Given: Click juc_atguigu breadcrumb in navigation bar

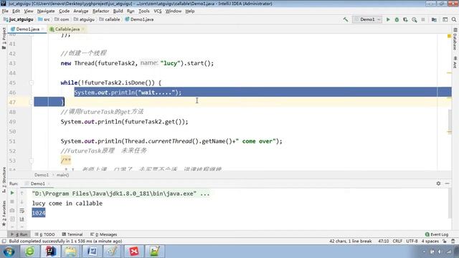Looking at the screenshot, I should [x=18, y=19].
